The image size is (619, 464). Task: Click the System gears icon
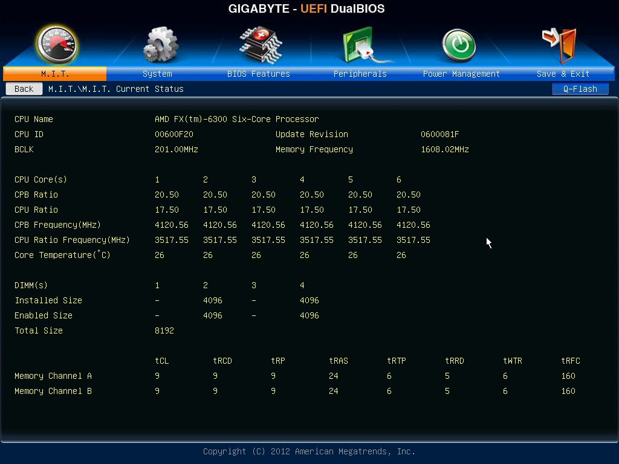pyautogui.click(x=160, y=45)
